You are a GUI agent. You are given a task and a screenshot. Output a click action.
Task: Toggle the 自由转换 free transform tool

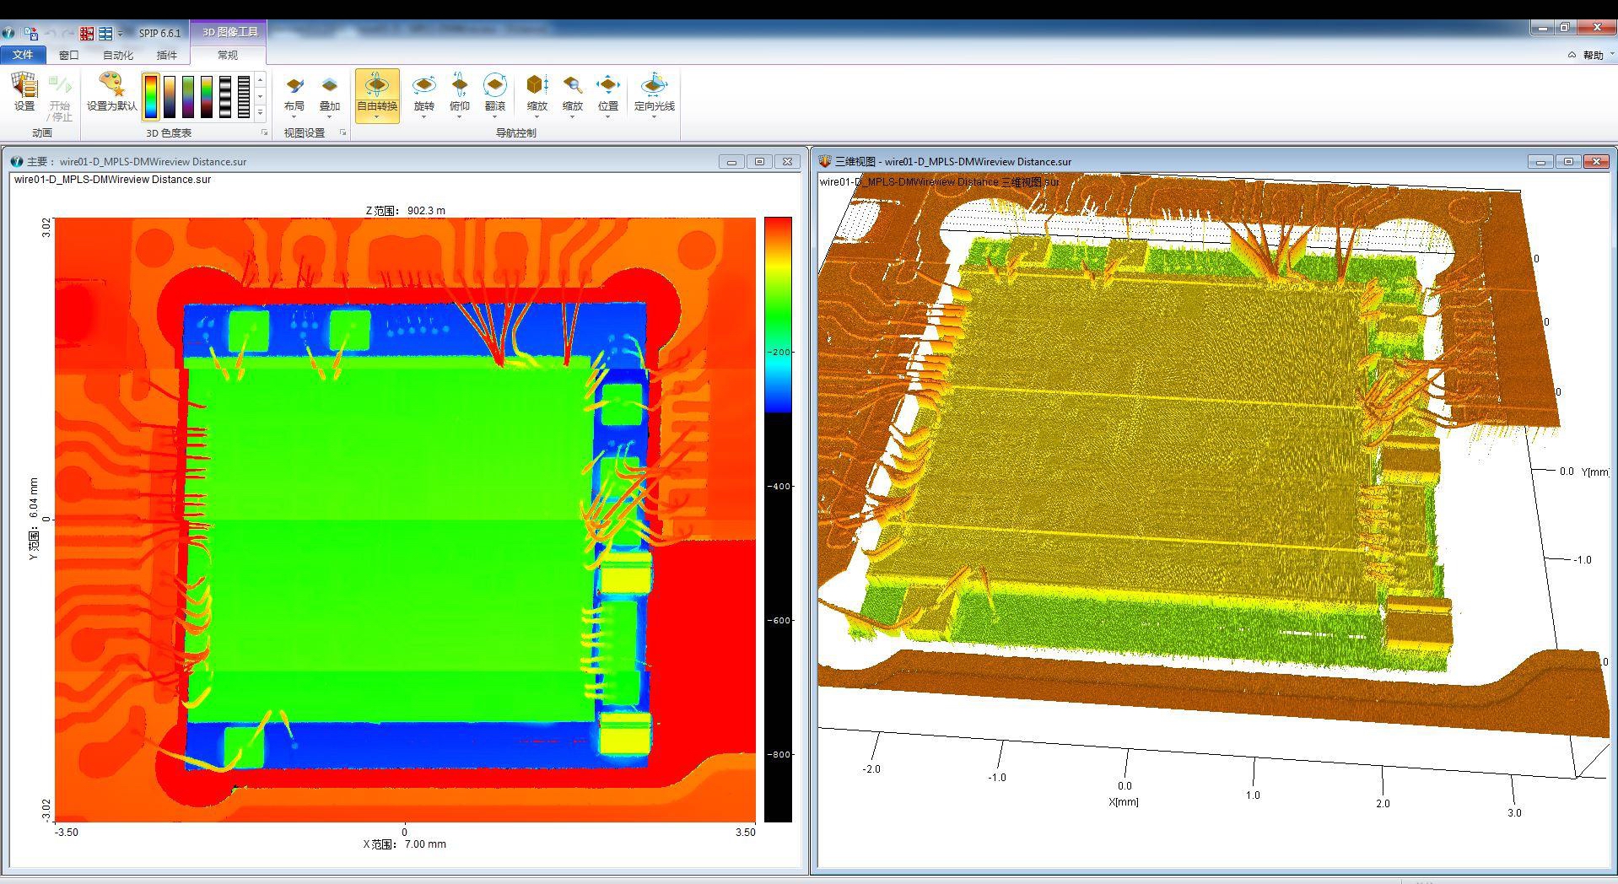pos(377,95)
